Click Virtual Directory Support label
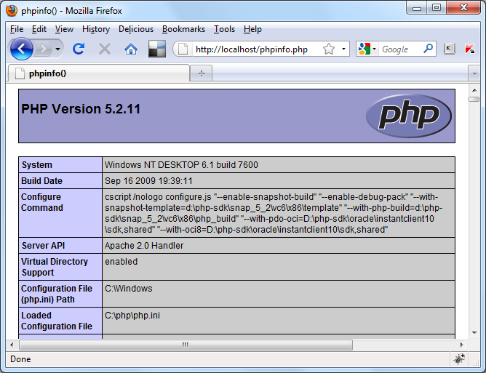This screenshot has height=373, width=486. (55, 267)
